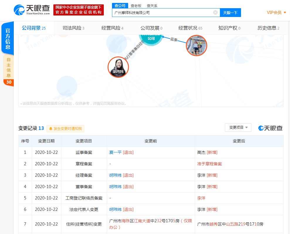The image size is (290, 234).
Task: Click the 天眼一下 search button
Action: coord(230,13)
